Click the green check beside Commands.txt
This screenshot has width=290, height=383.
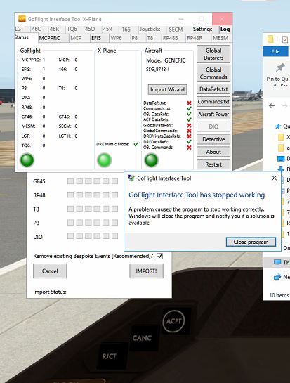point(189,108)
